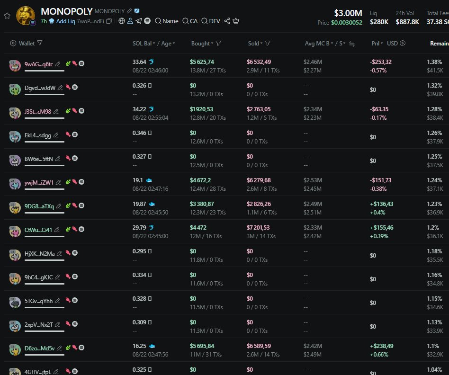Select the Remaining column header
Viewport: 449px width, 375px height.
[x=439, y=44]
